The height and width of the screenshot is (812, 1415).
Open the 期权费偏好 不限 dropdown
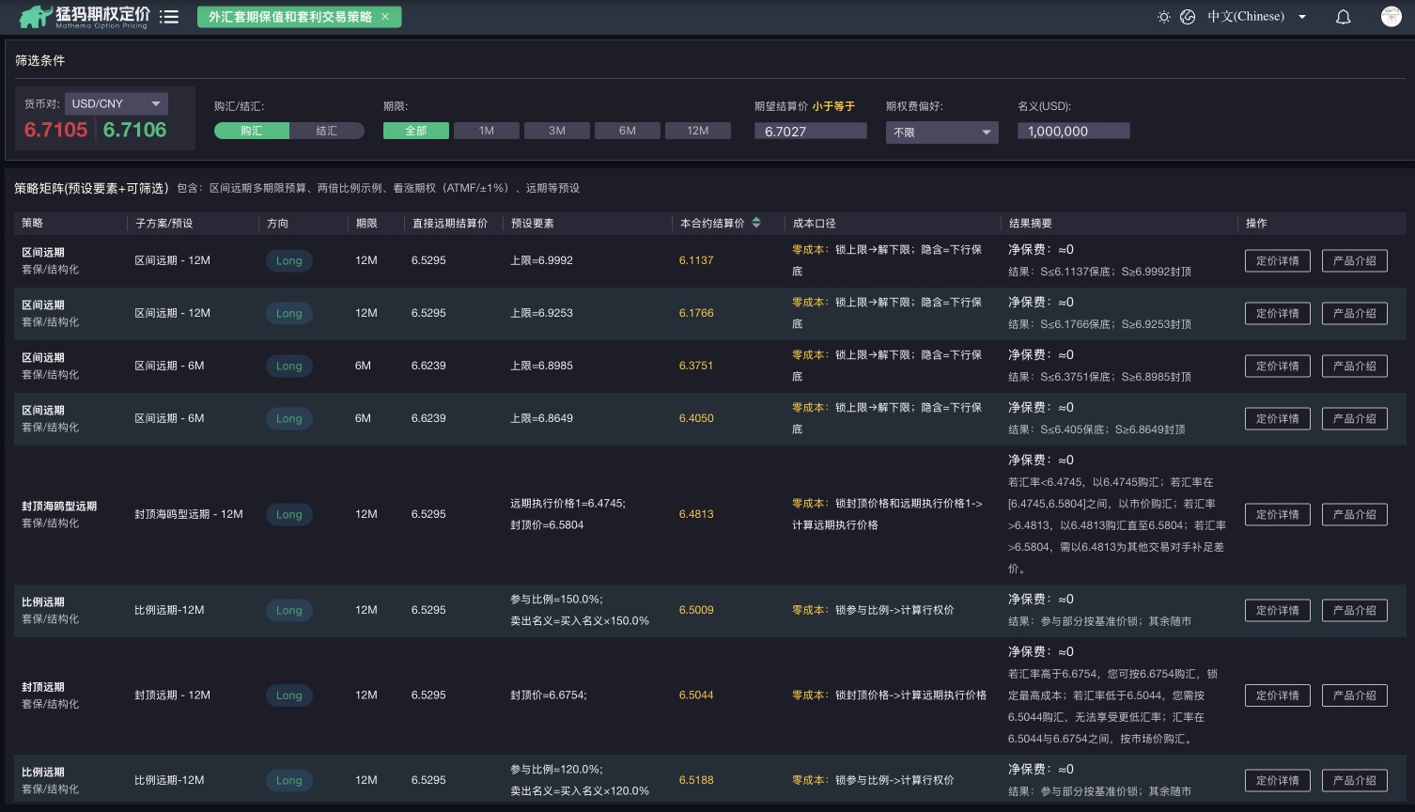(x=941, y=133)
